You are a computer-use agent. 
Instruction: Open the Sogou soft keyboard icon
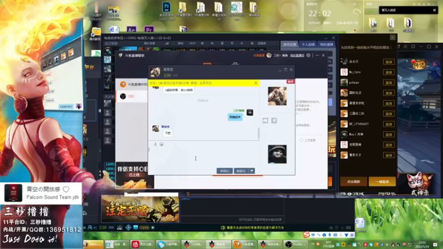336,235
